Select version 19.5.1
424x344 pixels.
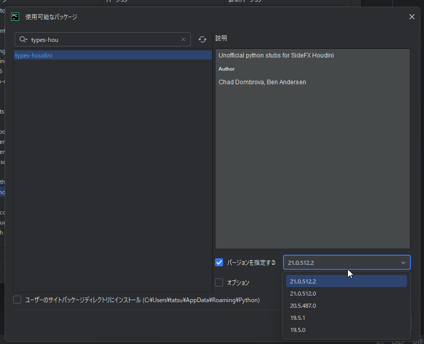tap(346, 318)
